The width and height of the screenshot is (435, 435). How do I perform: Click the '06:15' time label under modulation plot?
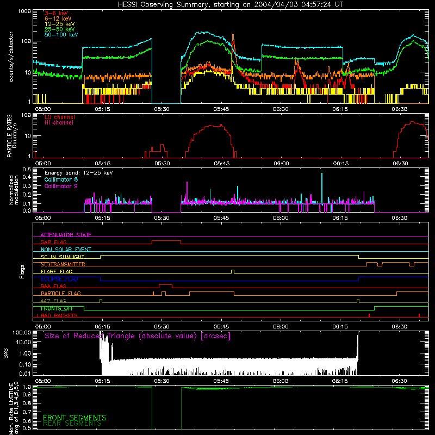[x=340, y=218]
